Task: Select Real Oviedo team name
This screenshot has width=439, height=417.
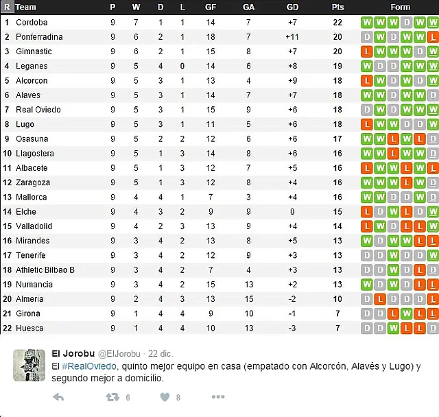Action: point(38,110)
